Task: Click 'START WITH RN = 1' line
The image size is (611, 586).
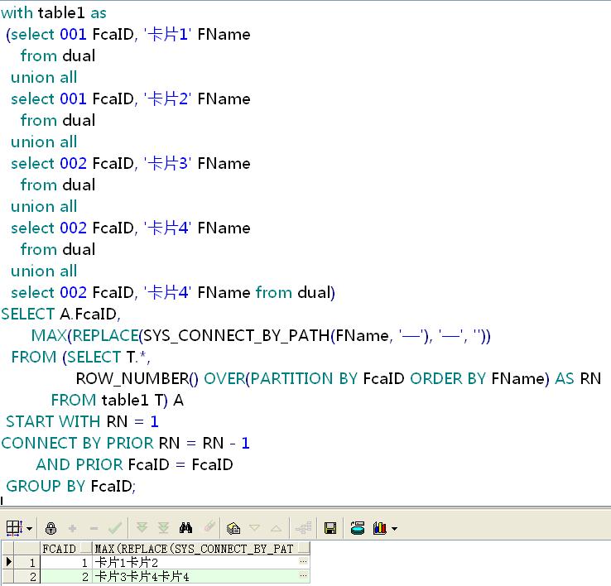Action: pos(82,421)
